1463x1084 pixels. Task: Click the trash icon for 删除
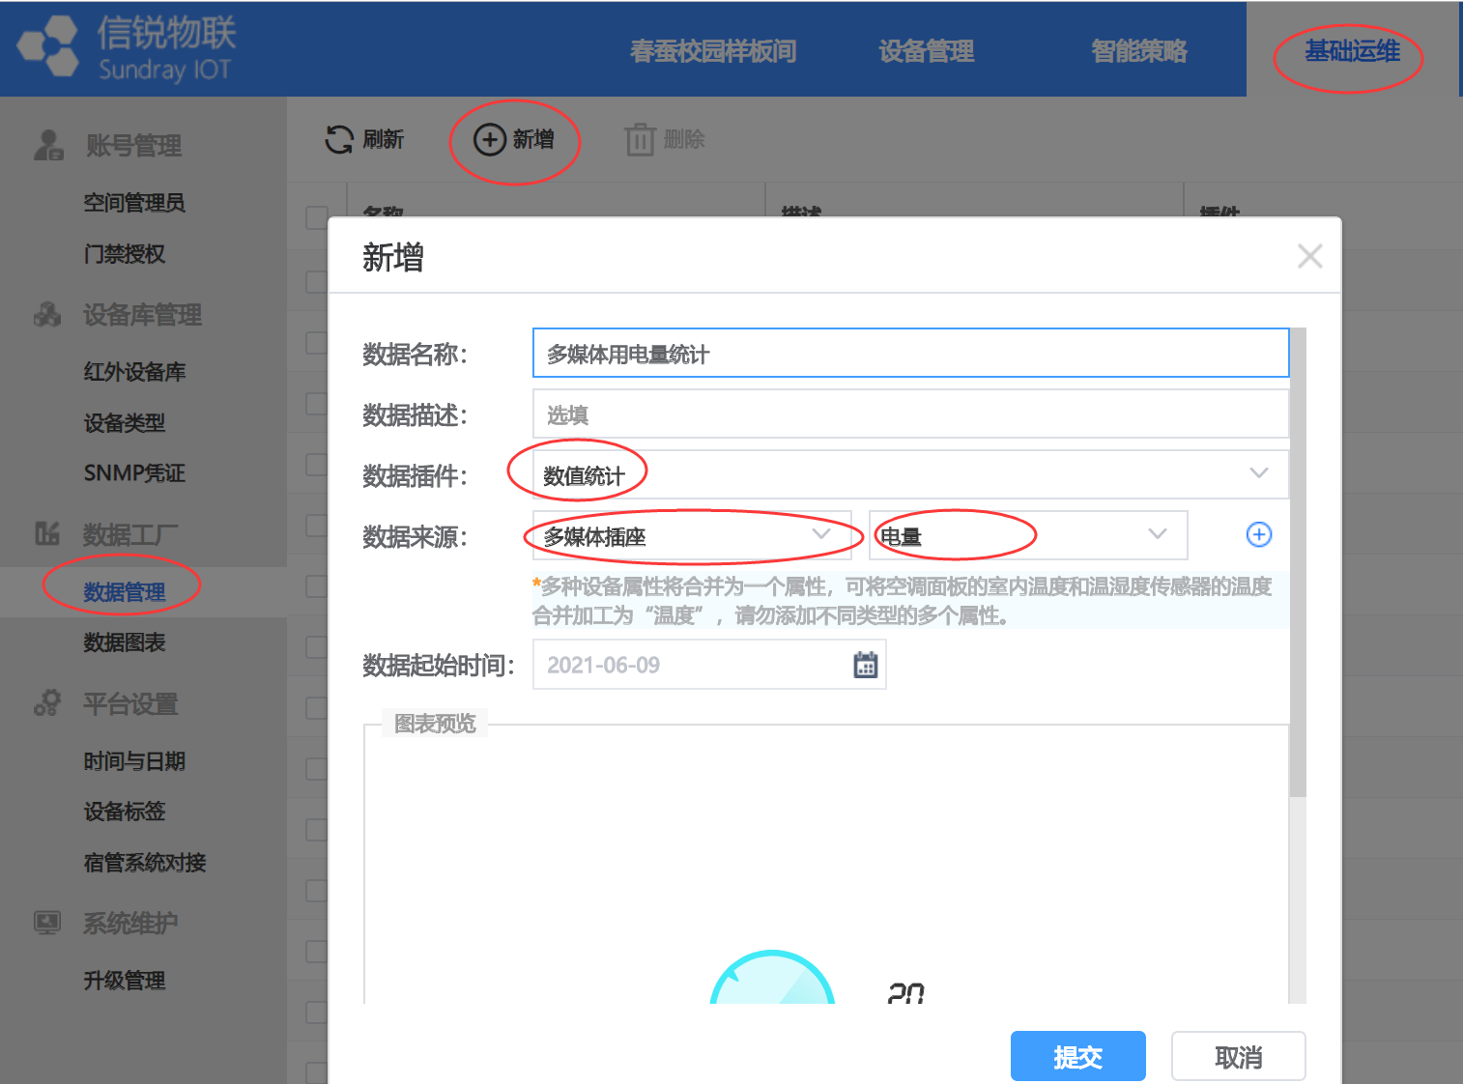[x=640, y=140]
